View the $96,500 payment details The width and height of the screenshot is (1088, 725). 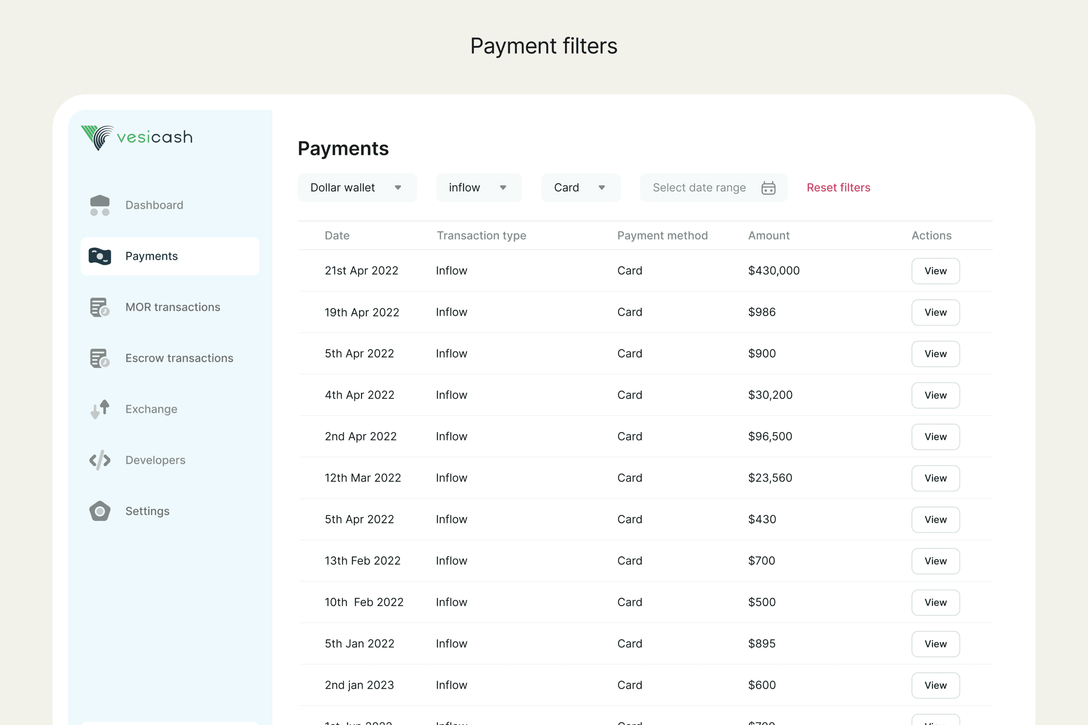pos(935,437)
